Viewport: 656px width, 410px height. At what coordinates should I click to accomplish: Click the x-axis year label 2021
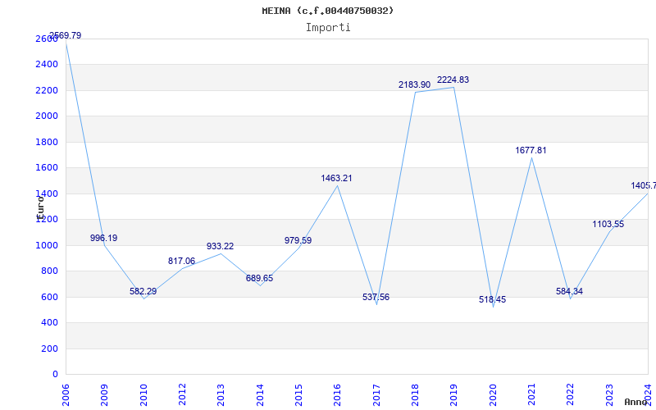pyautogui.click(x=531, y=395)
